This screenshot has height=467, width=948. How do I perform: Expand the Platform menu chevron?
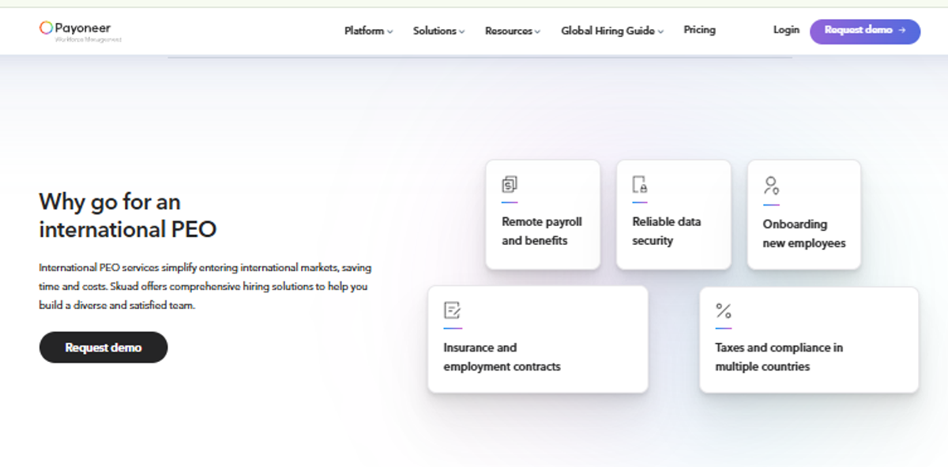point(390,32)
